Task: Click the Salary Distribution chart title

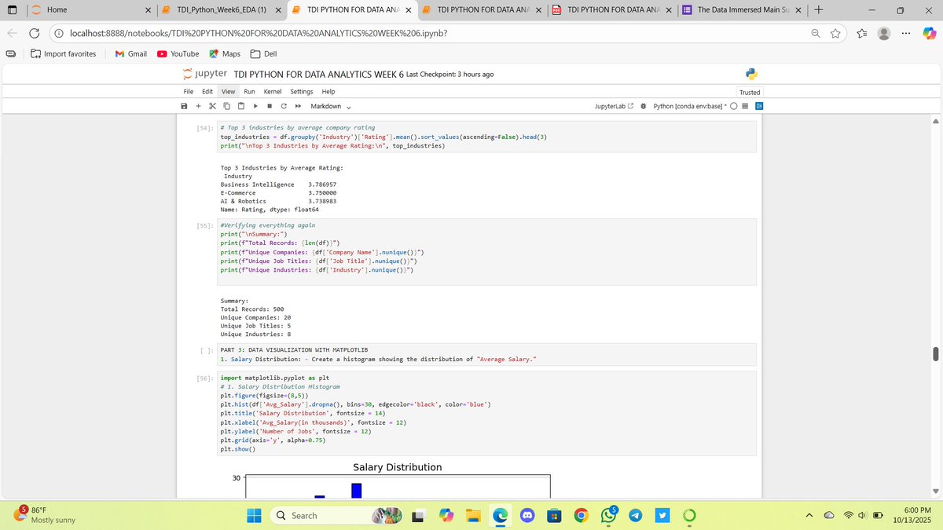Action: tap(397, 467)
